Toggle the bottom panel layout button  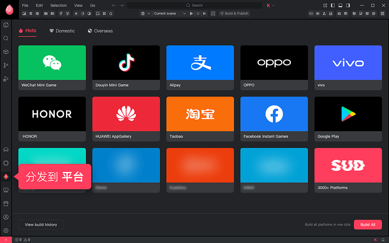tap(341, 6)
